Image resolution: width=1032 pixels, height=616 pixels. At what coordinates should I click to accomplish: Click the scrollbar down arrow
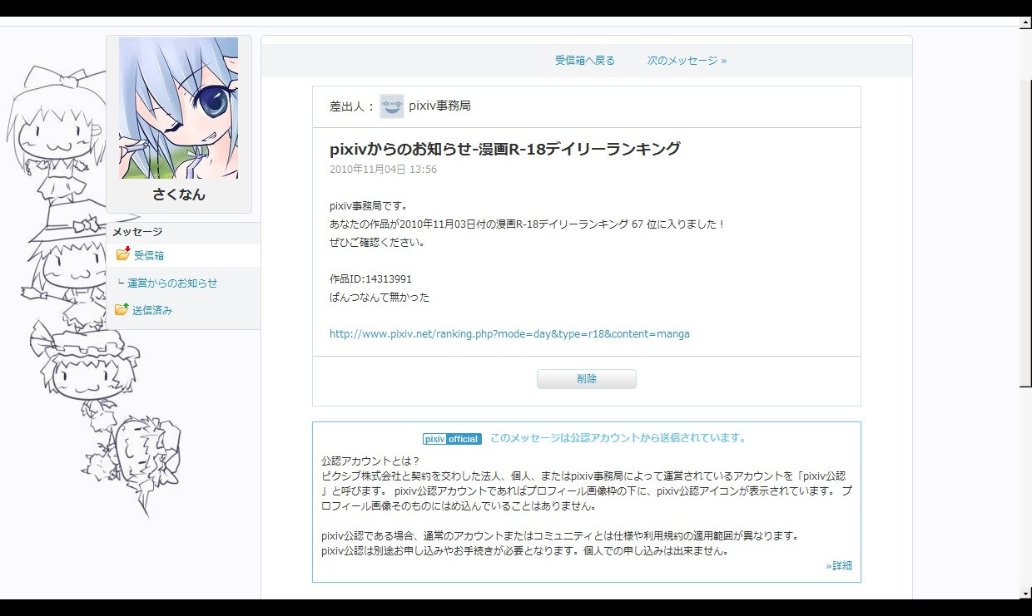(1025, 594)
